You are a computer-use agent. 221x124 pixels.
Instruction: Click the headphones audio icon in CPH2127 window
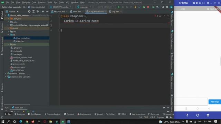click(200, 3)
